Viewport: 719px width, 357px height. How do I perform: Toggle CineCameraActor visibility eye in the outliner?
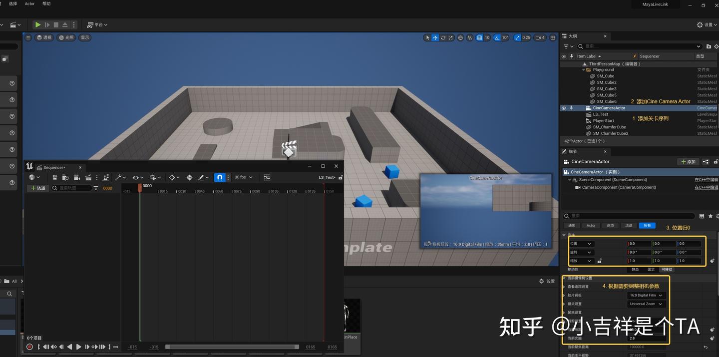pos(564,108)
